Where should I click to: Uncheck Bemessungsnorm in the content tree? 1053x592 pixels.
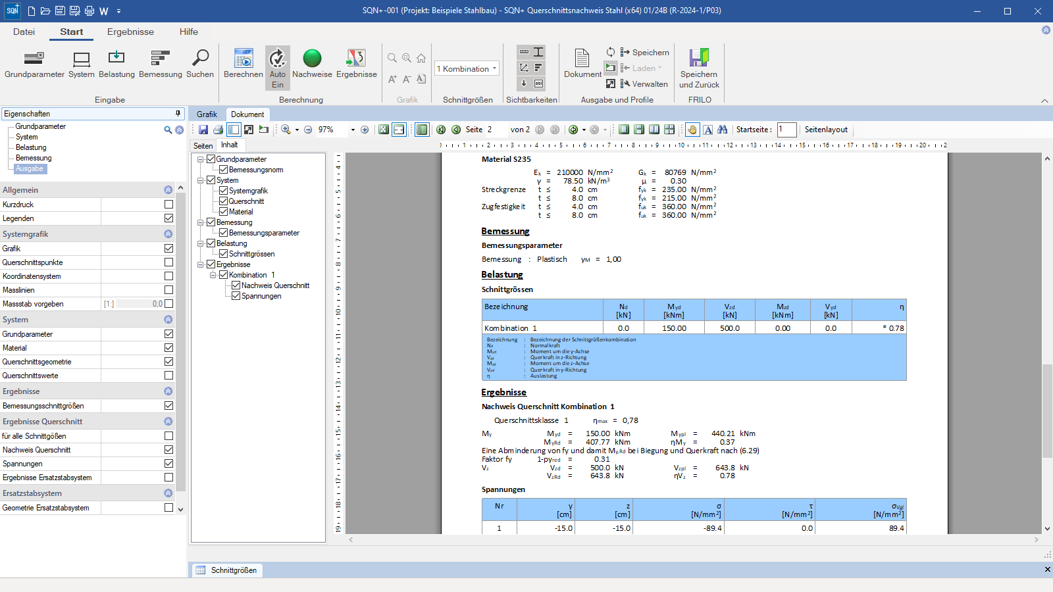pyautogui.click(x=223, y=170)
